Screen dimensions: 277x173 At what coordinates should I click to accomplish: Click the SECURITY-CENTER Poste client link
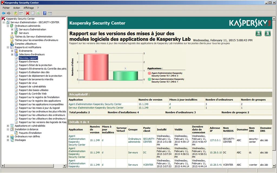149,140
